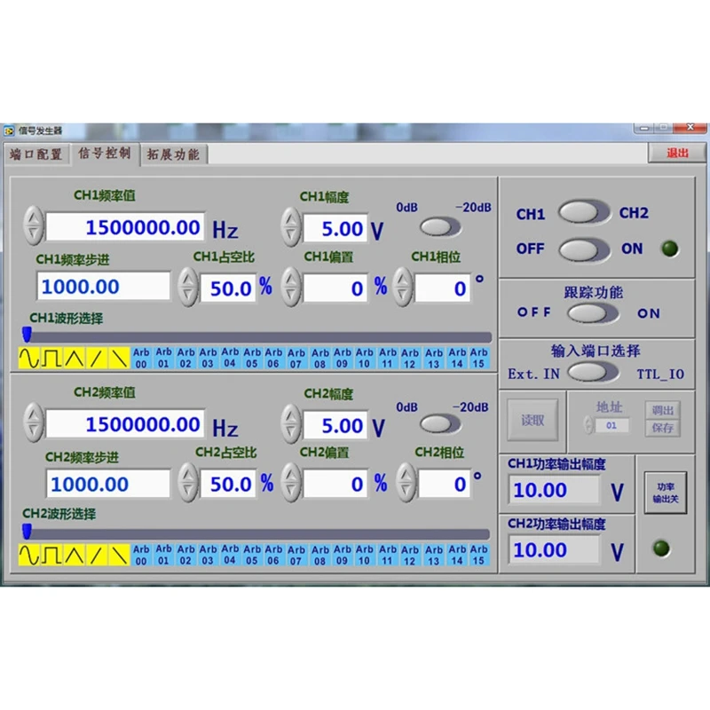Choose CH2 Arb 14 waveform
The width and height of the screenshot is (710, 710).
457,555
